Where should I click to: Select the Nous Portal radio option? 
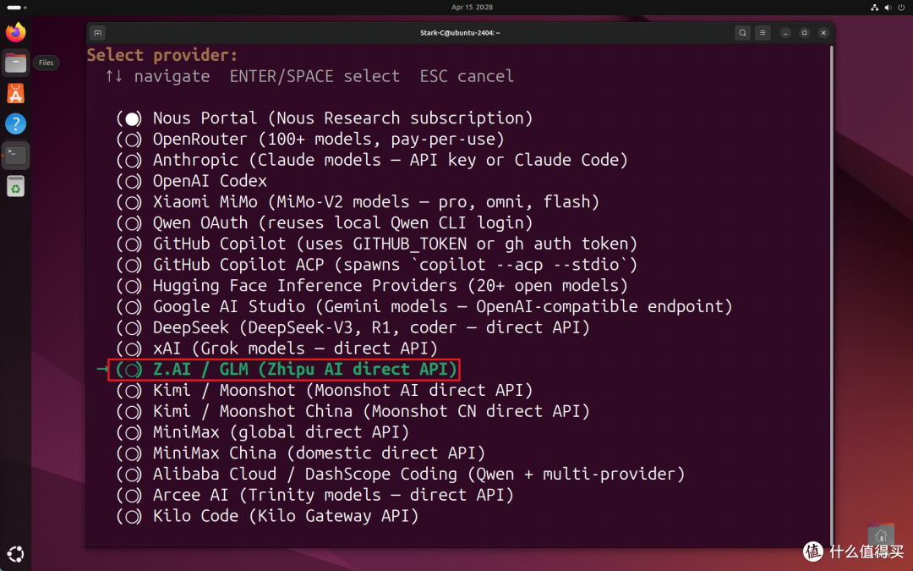(325, 118)
